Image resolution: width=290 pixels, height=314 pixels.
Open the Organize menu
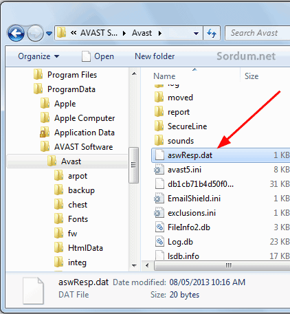click(x=38, y=56)
